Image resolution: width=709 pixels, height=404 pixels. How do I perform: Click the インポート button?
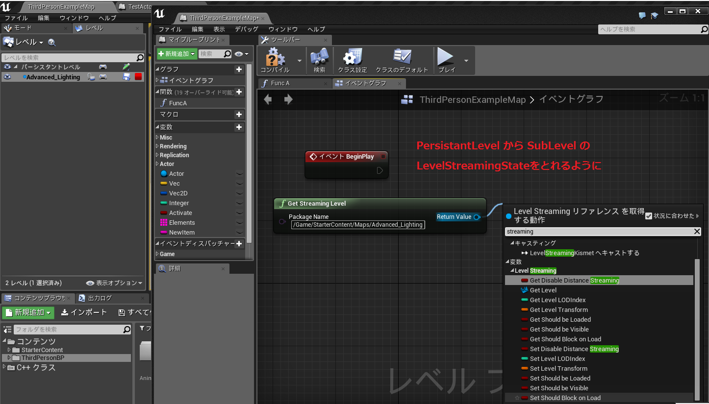[84, 312]
